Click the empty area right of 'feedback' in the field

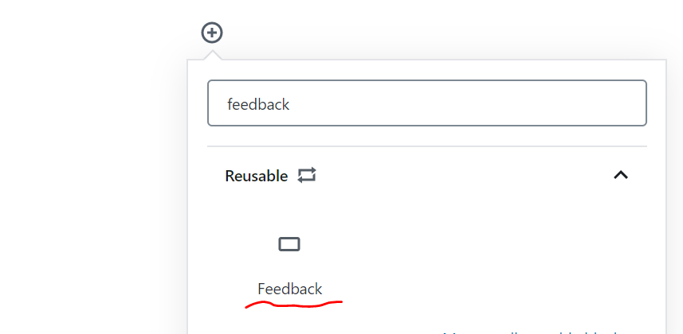(466, 103)
